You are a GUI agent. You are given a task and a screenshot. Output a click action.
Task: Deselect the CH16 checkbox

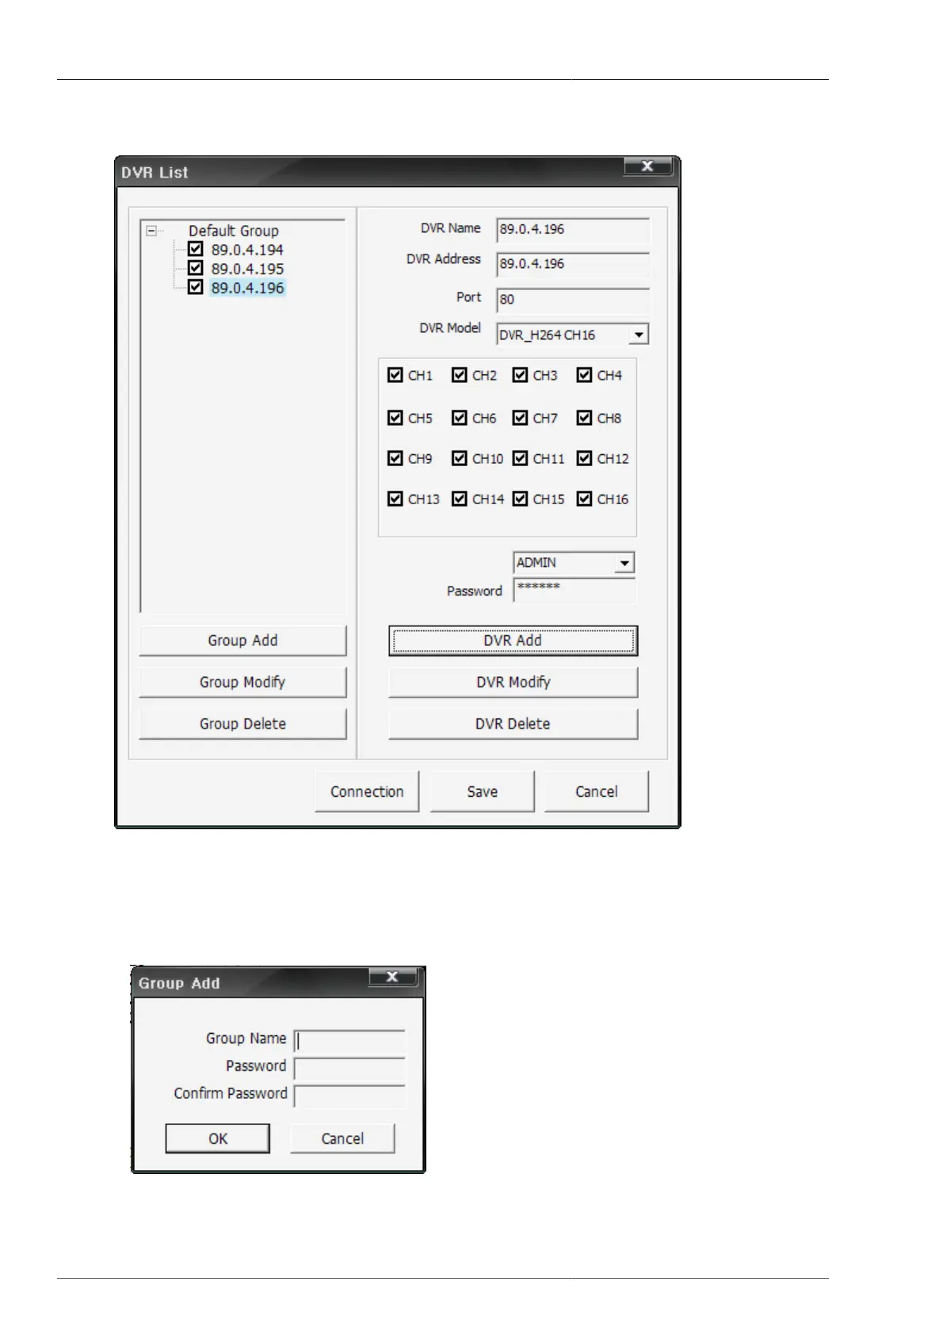point(585,499)
